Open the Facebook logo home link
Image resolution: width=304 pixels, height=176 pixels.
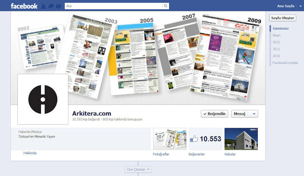(x=24, y=6)
